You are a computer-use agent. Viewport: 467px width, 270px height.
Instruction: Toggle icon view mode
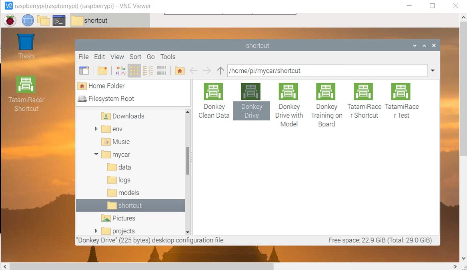pyautogui.click(x=134, y=70)
